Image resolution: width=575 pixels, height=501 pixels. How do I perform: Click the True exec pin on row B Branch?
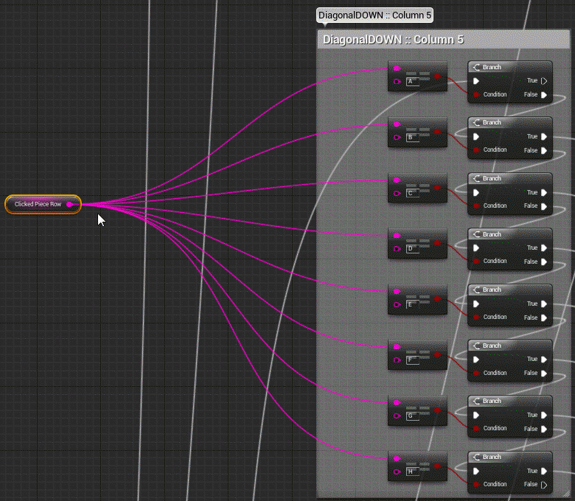pos(544,137)
